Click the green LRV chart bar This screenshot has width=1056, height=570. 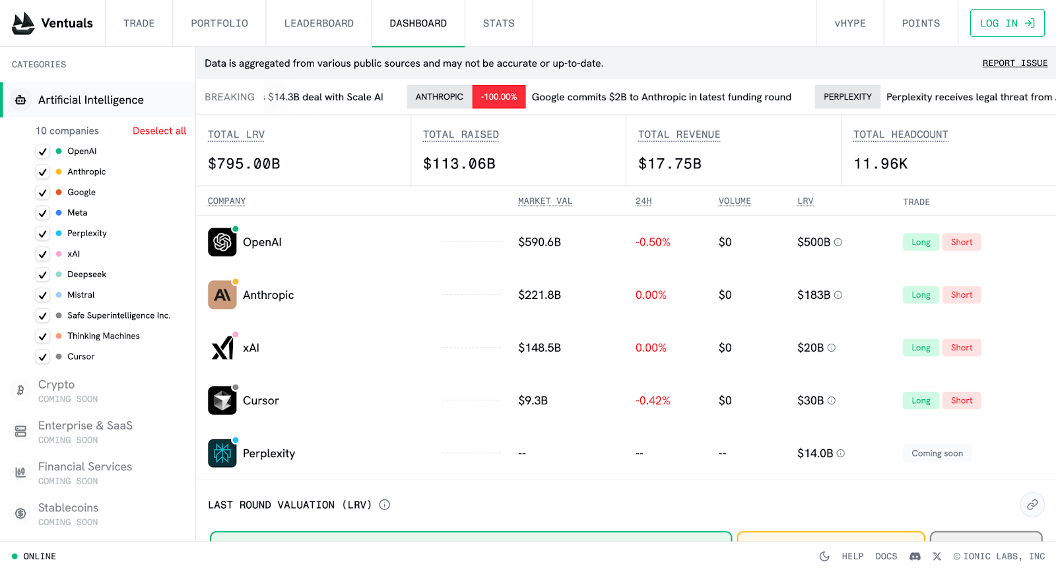471,536
